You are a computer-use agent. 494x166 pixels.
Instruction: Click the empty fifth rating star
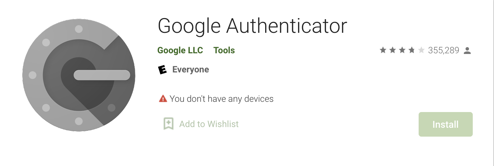(x=421, y=51)
